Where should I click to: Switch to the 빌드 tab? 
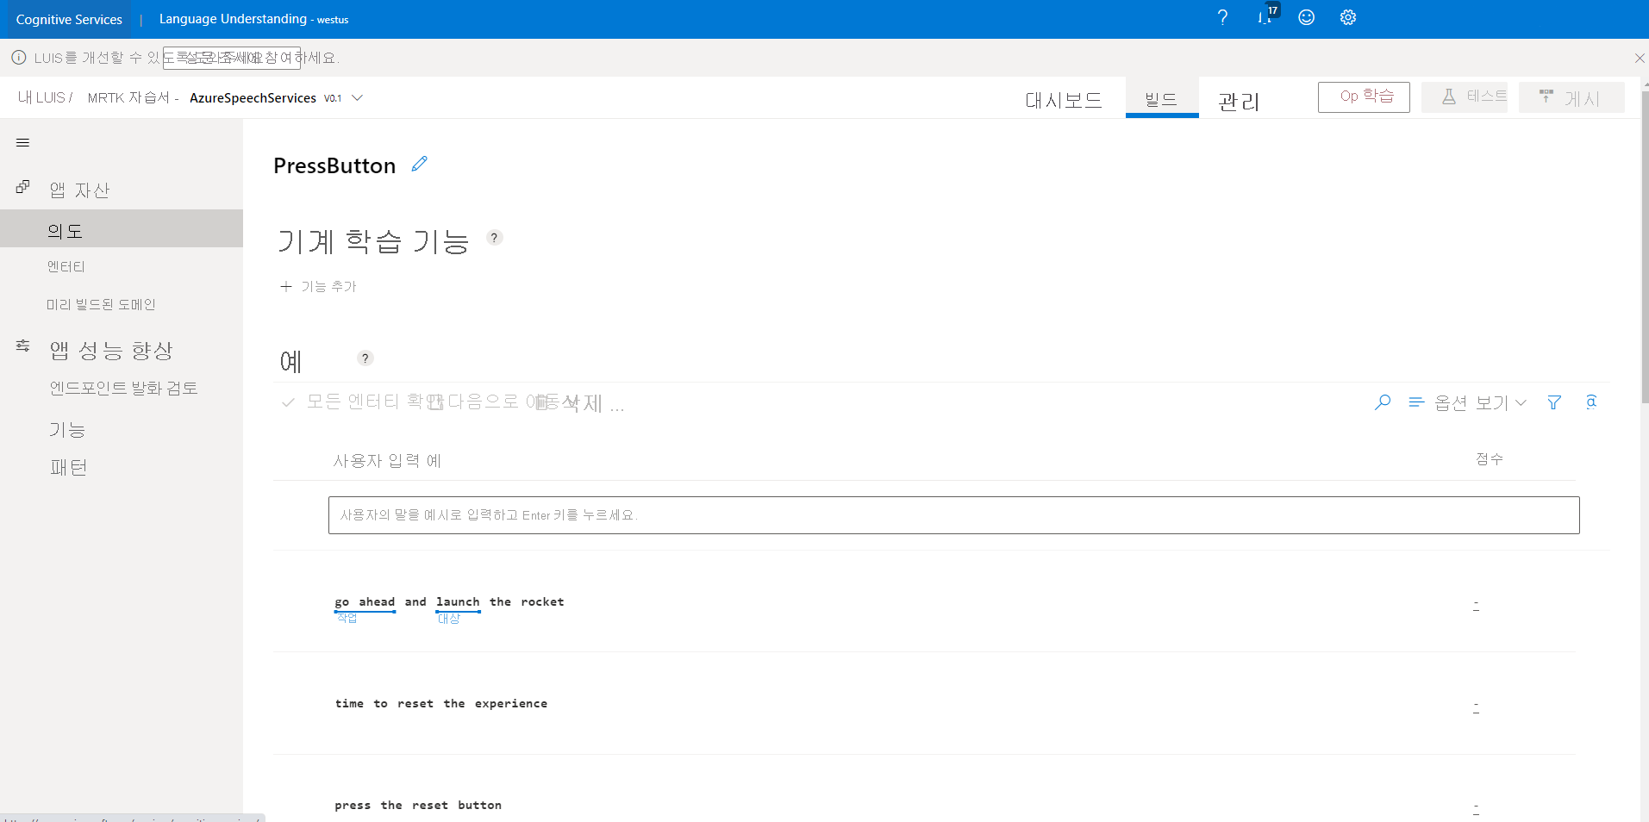pos(1161,99)
